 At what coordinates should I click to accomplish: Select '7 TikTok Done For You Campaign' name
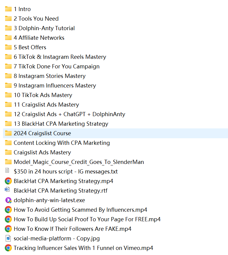(57, 67)
